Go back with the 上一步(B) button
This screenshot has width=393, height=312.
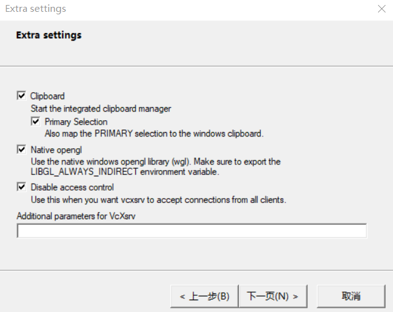coord(204,296)
